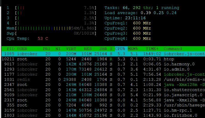Image resolution: width=205 pixels, height=118 pixels.
Task: Select the redis-server process row
Action: [103, 80]
